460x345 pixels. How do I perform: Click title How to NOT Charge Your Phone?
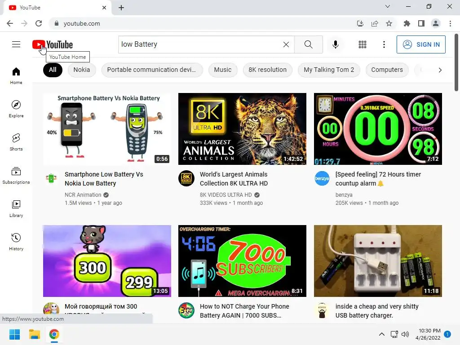(244, 311)
